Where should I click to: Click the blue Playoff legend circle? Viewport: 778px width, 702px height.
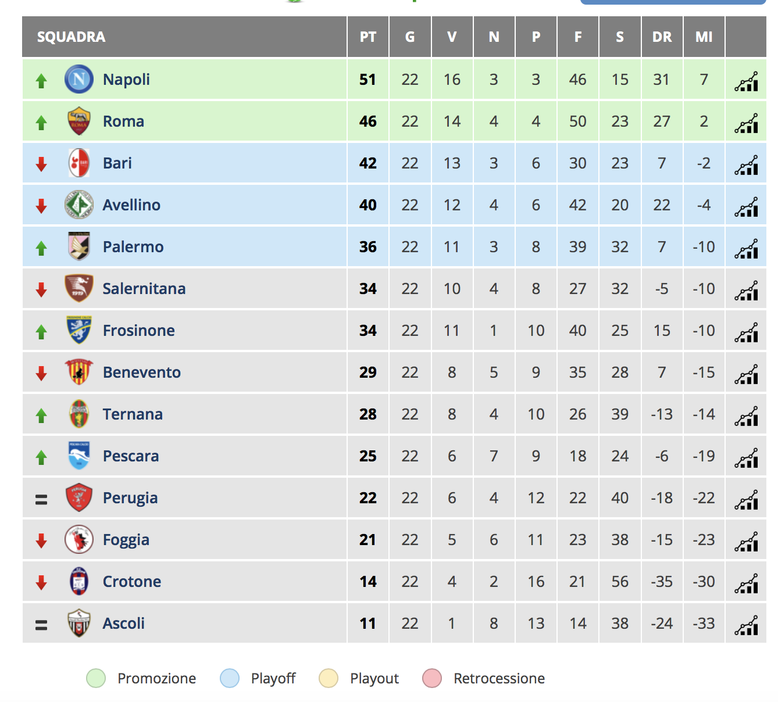tap(230, 678)
